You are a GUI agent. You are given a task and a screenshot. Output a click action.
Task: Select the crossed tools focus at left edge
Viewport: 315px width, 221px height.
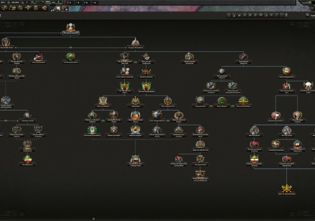click(6, 102)
